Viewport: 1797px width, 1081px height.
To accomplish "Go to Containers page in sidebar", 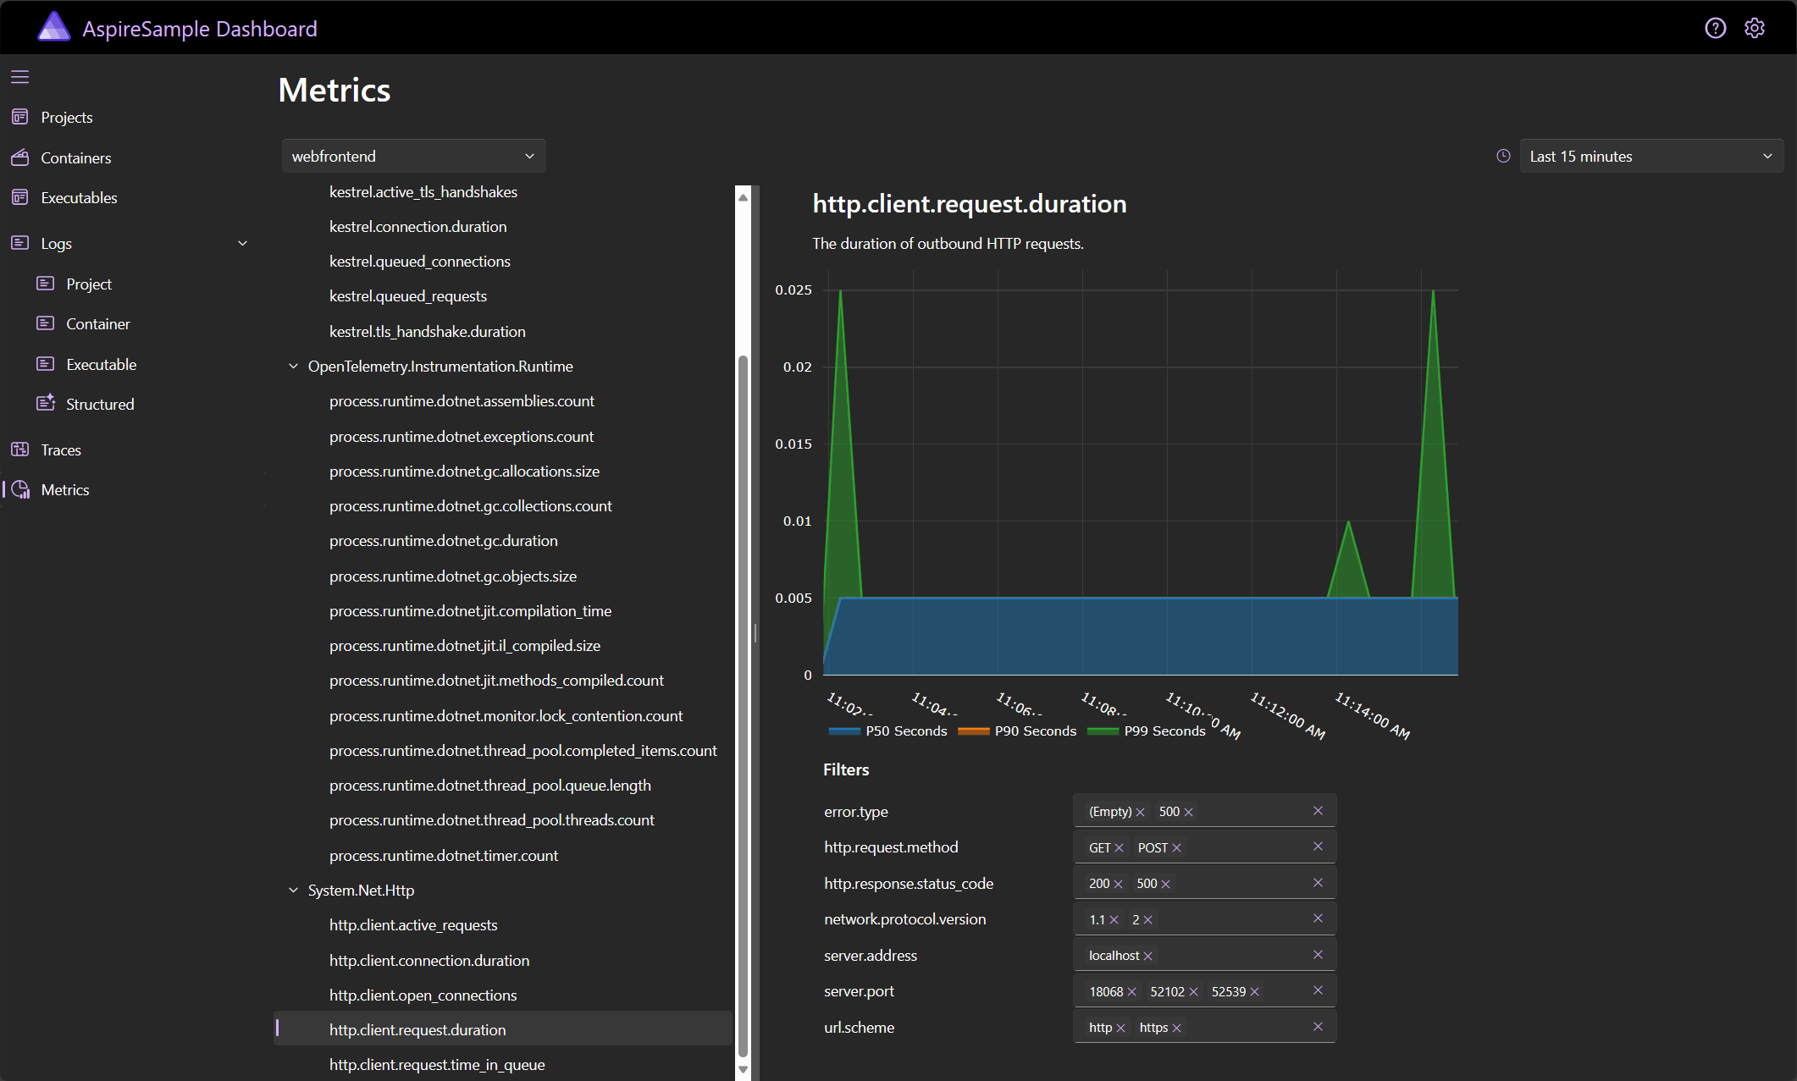I will pos(75,157).
